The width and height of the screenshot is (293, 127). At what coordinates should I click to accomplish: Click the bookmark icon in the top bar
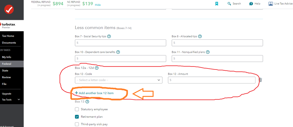[x=216, y=4]
